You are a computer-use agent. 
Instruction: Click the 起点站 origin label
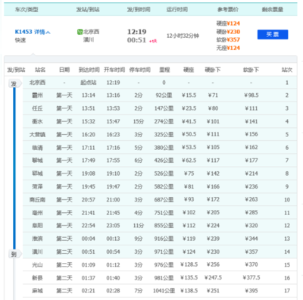(x=89, y=83)
